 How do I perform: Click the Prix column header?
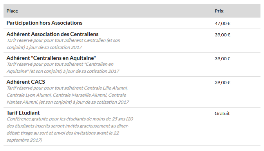(219, 11)
